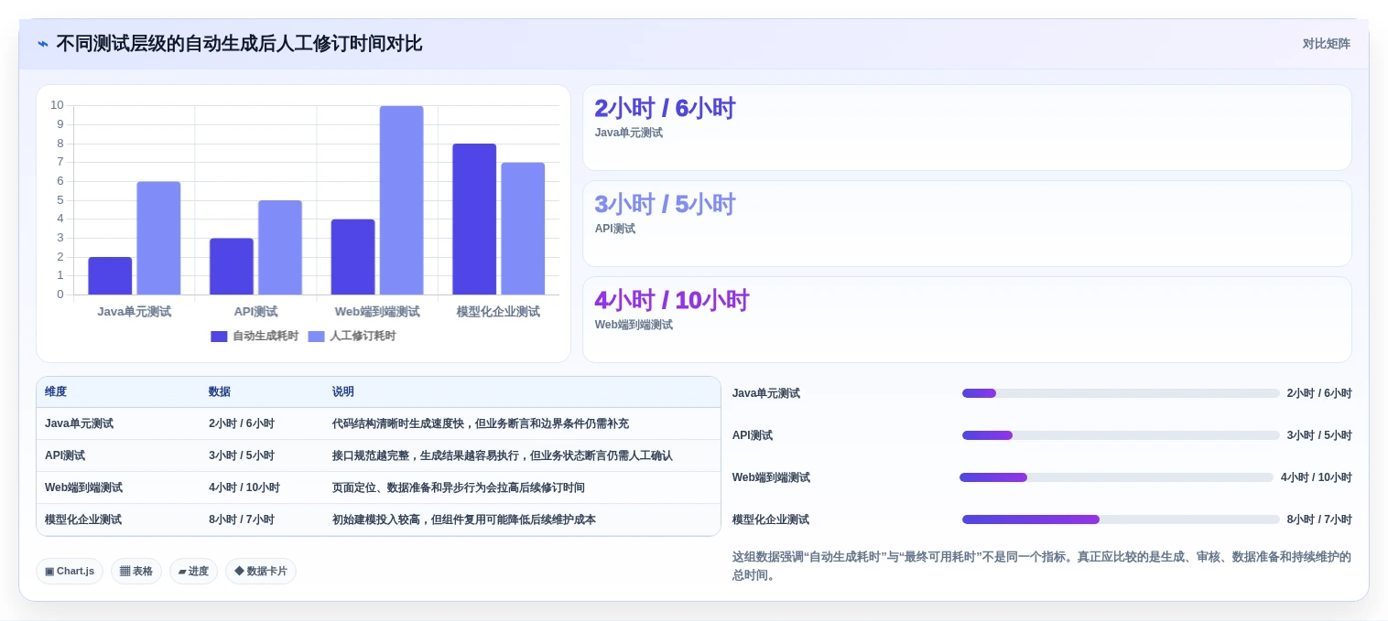
Task: Select the 模型化企业测试 progress bar
Action: coord(1121,519)
